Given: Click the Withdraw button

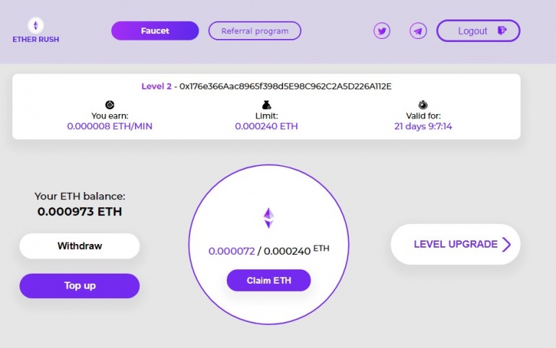Looking at the screenshot, I should click(79, 246).
